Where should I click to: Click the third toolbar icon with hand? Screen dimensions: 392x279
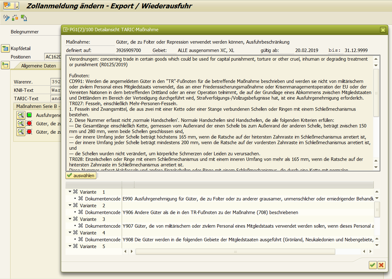coord(24,18)
